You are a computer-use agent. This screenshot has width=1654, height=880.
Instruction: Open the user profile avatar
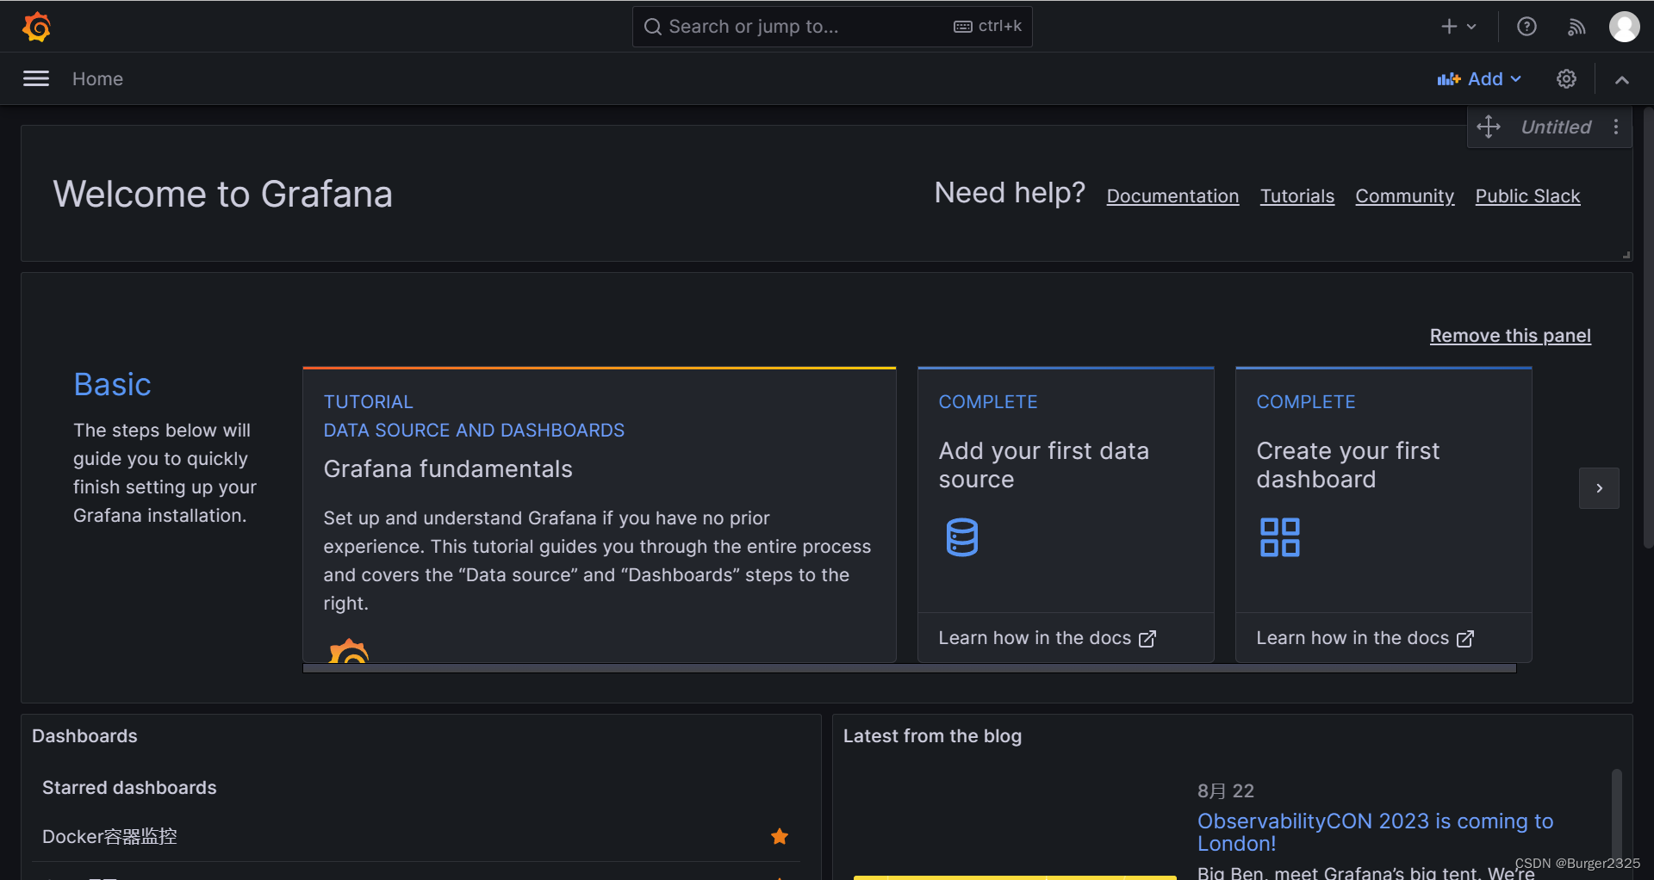[1625, 27]
